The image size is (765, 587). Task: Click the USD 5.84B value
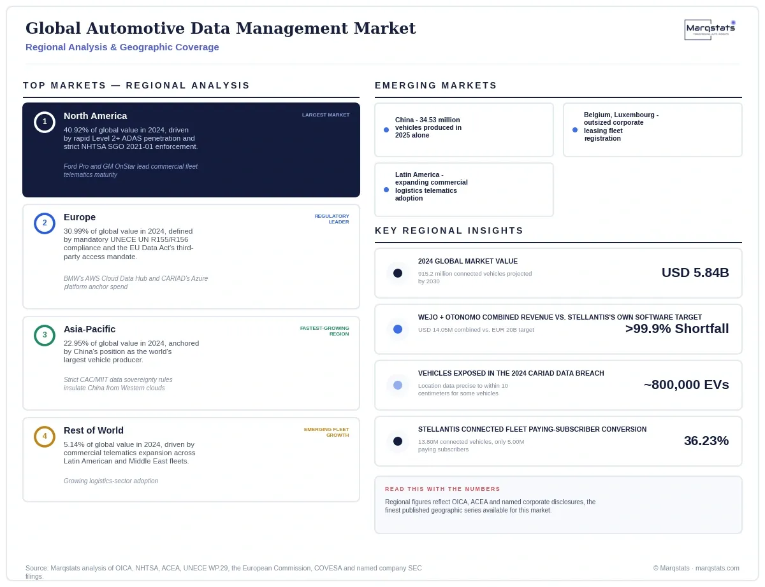coord(696,272)
